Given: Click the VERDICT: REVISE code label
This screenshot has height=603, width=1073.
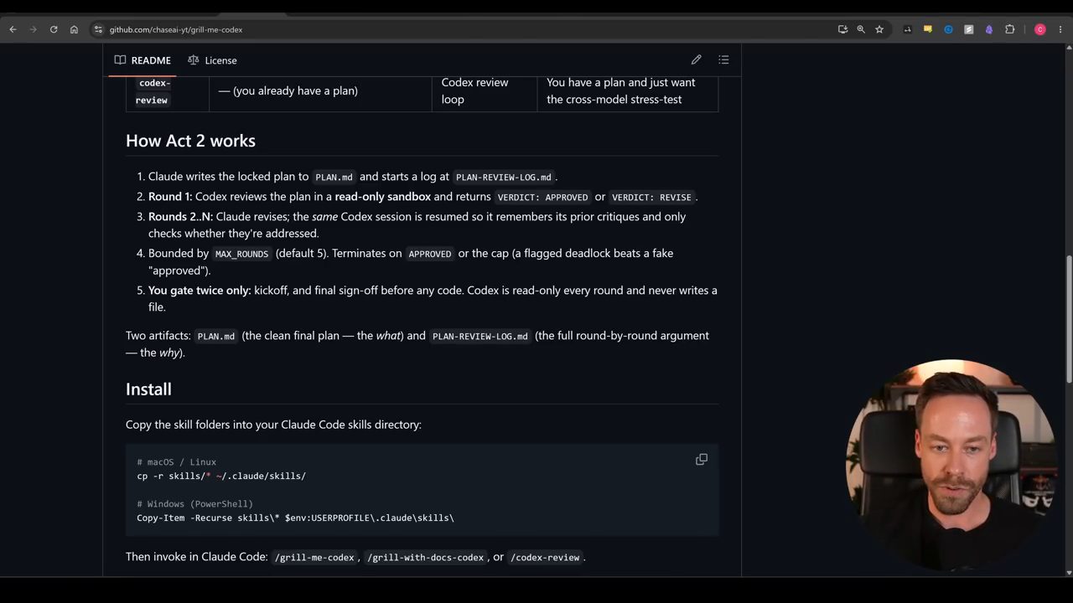Looking at the screenshot, I should pyautogui.click(x=651, y=198).
